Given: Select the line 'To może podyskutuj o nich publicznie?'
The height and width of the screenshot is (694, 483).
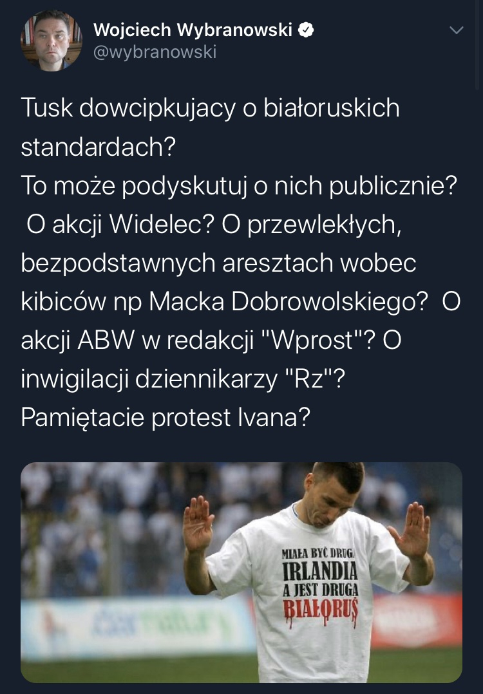Looking at the screenshot, I should (239, 185).
